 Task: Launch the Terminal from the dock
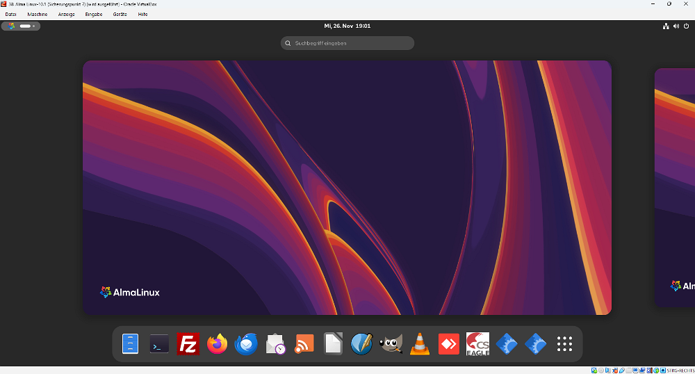[x=159, y=344]
